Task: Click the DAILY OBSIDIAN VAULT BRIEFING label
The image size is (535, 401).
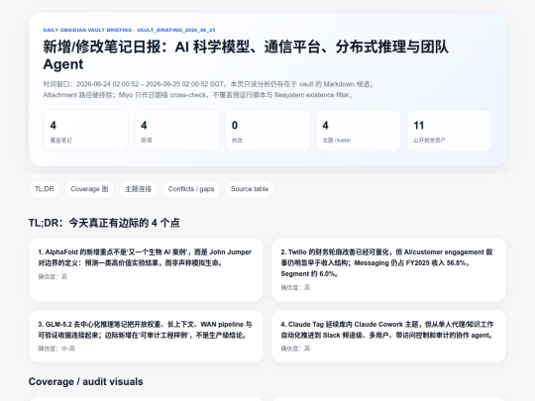Action: tap(129, 30)
